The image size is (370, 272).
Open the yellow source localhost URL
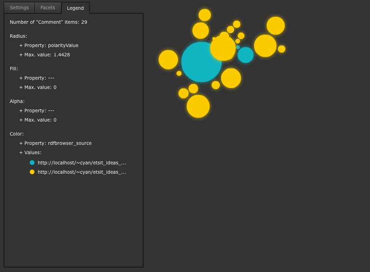pyautogui.click(x=82, y=172)
